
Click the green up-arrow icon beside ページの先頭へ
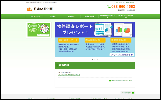click(133, 93)
